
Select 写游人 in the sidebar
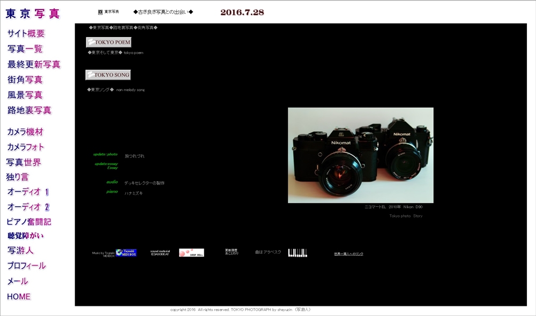coord(20,251)
